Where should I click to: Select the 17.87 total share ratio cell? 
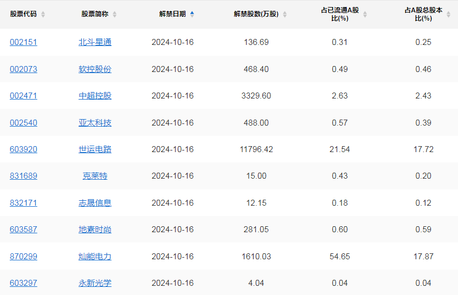click(423, 257)
